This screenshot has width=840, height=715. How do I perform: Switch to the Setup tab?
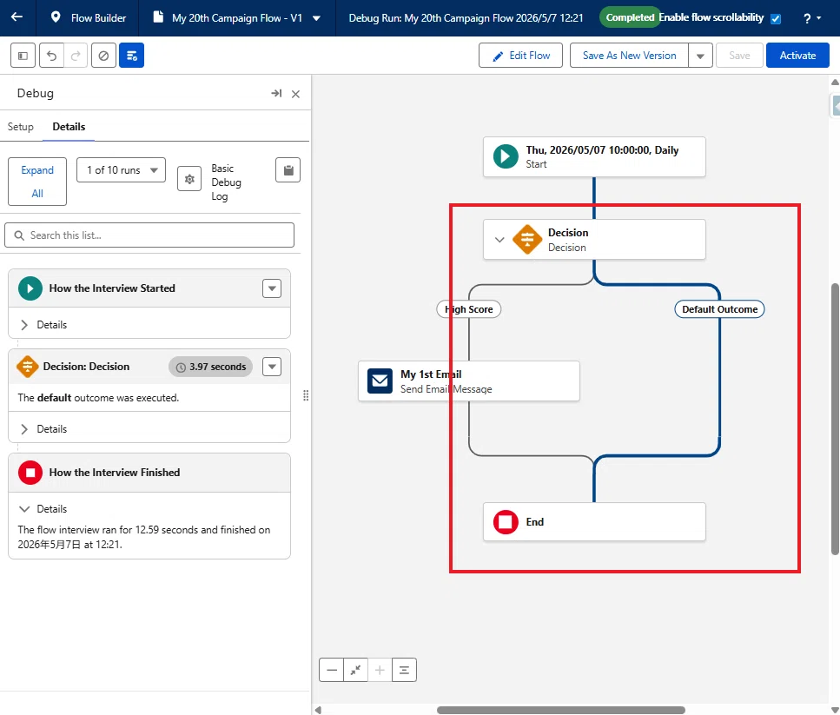click(20, 126)
